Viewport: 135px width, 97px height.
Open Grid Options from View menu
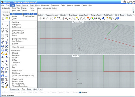pos(23,41)
